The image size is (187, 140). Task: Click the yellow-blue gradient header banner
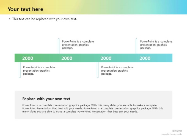click(x=94, y=7)
